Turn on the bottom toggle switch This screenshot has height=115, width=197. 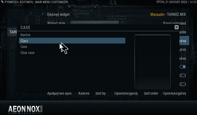coord(183,84)
